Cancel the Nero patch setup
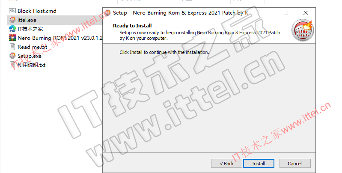This screenshot has width=342, height=173. click(x=295, y=164)
